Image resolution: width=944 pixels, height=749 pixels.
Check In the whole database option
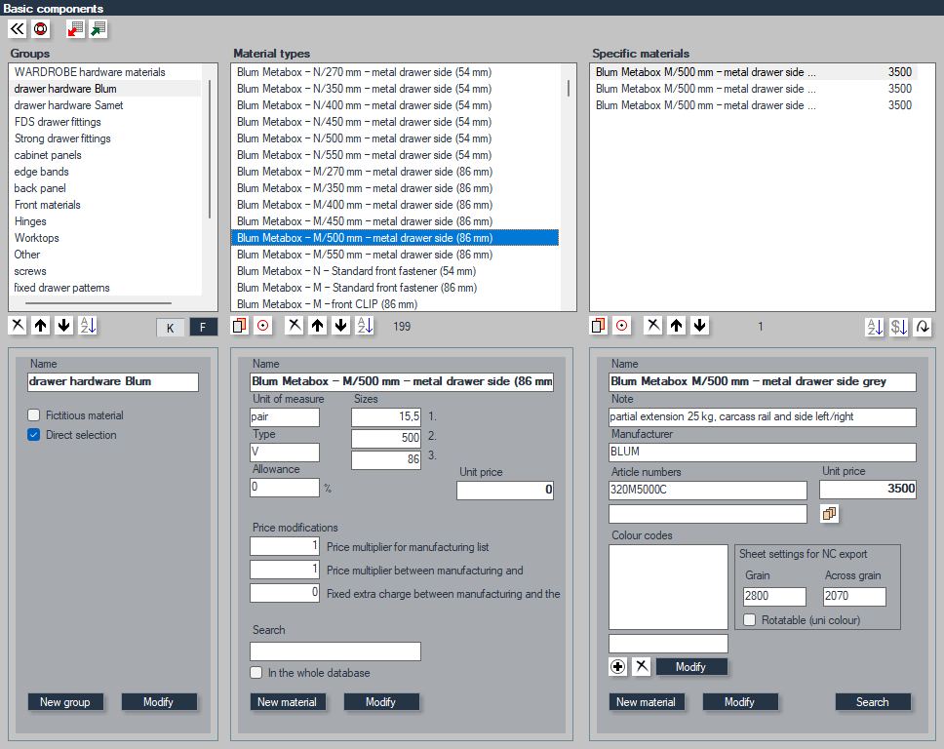click(x=256, y=673)
